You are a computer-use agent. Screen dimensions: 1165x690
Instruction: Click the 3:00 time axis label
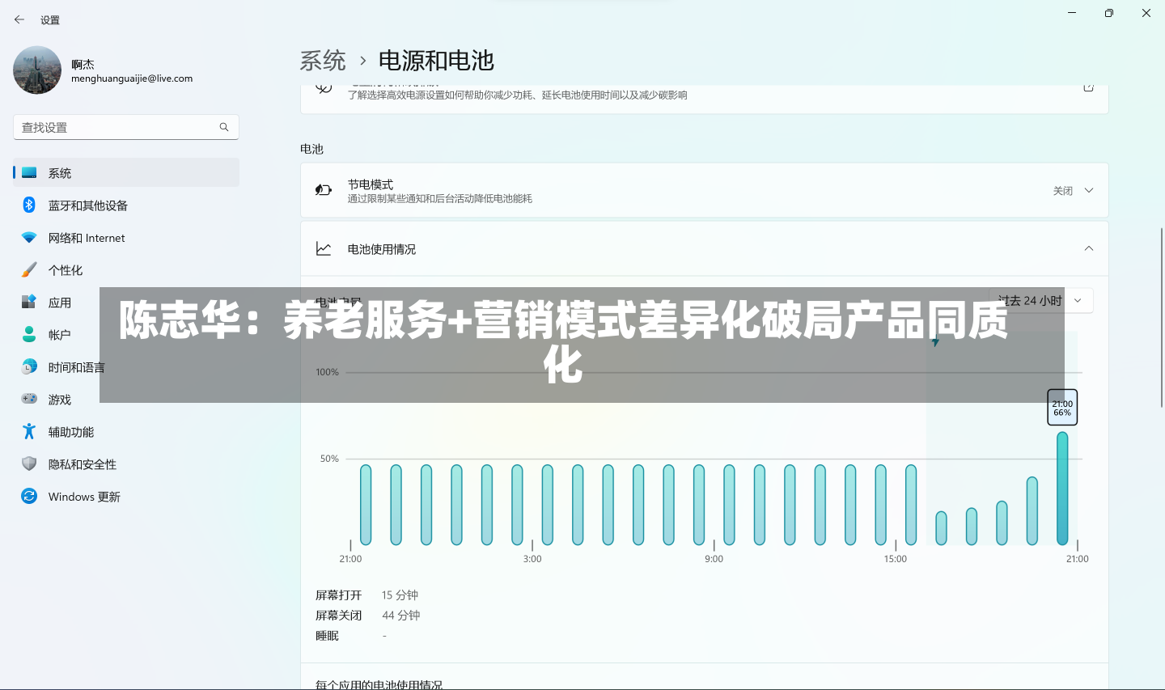coord(532,559)
